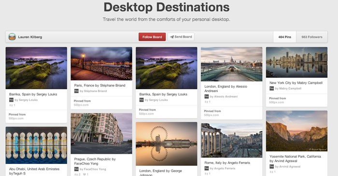Click Lauren Kilberg's profile avatar icon
The image size is (338, 176).
pyautogui.click(x=12, y=37)
